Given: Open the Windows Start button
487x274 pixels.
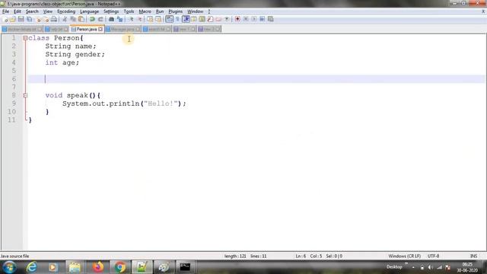Looking at the screenshot, I should (x=9, y=267).
